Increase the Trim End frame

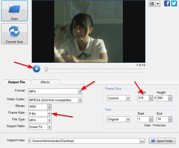tap(170, 118)
